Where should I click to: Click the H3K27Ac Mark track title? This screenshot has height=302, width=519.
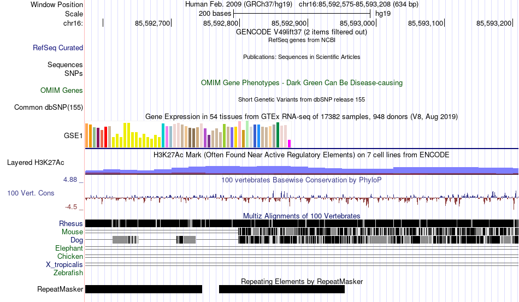point(302,155)
